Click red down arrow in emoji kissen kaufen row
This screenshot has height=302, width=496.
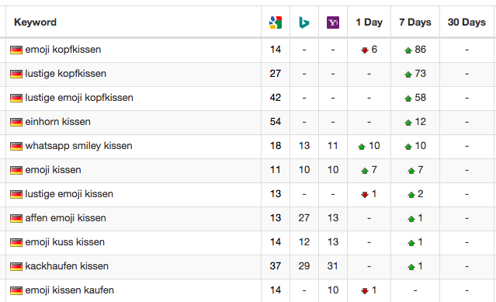click(x=365, y=290)
